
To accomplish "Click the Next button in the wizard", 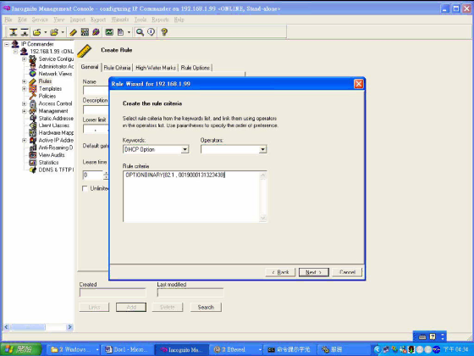I will pyautogui.click(x=313, y=272).
